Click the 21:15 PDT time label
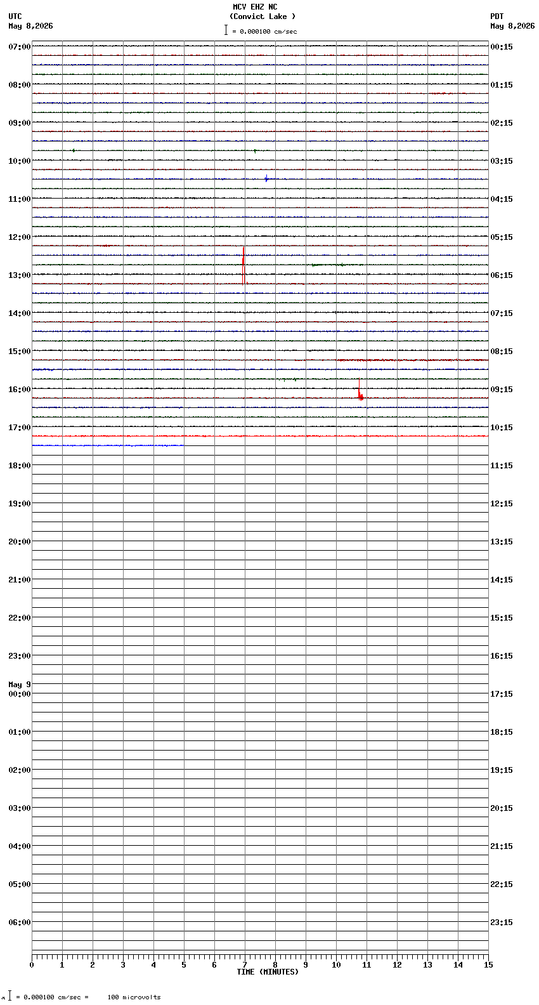This screenshot has height=1005, width=539. click(x=502, y=846)
